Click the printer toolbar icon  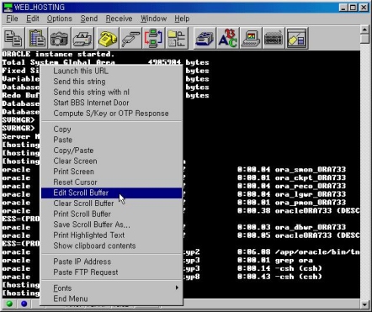[82, 38]
